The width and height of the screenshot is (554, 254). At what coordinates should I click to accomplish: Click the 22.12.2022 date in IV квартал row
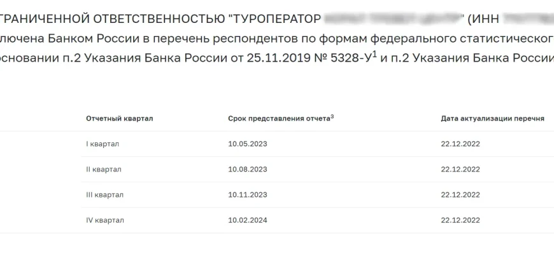[x=460, y=220]
